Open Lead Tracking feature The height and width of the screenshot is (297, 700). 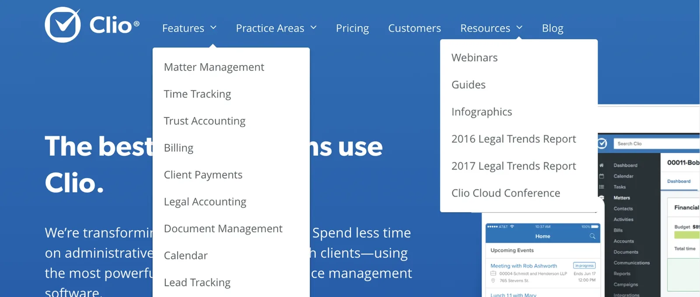[x=197, y=283]
